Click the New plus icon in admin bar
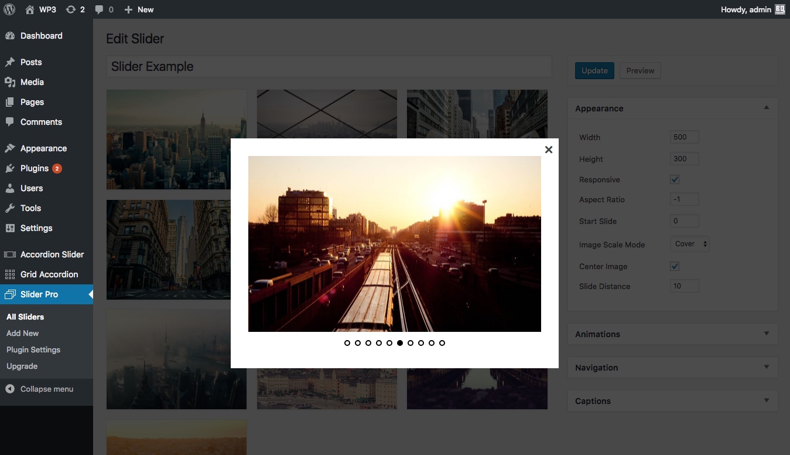Viewport: 790px width, 455px height. coord(128,9)
